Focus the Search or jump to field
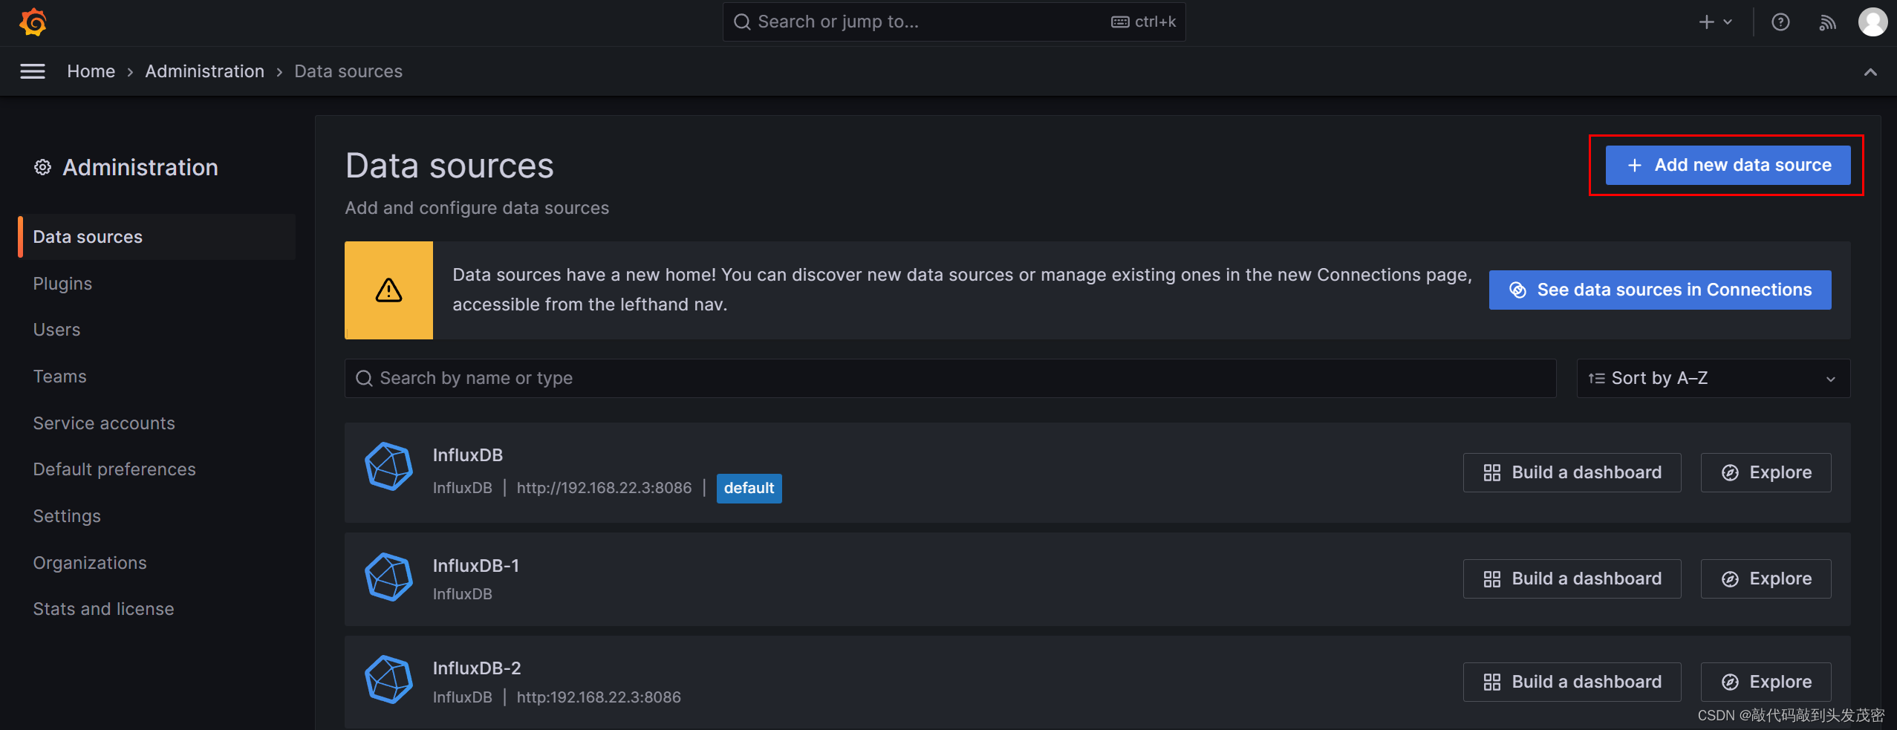This screenshot has width=1897, height=730. coord(954,22)
